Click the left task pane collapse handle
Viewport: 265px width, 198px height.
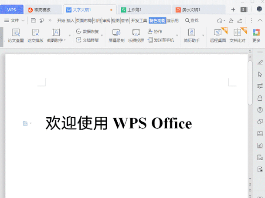coord(1,37)
